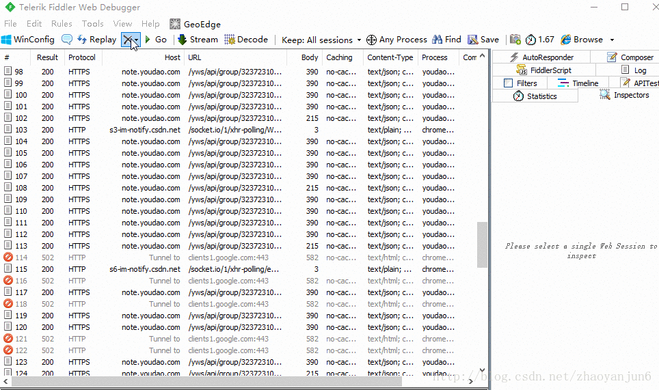Click blocked icon of session 122
This screenshot has width=659, height=390.
pyautogui.click(x=8, y=350)
